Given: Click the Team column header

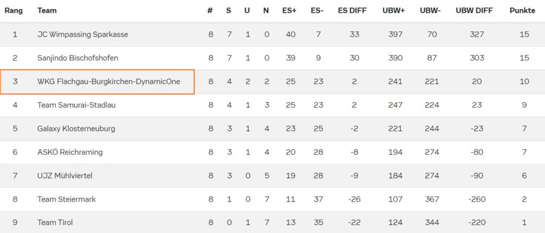Looking at the screenshot, I should [x=47, y=11].
